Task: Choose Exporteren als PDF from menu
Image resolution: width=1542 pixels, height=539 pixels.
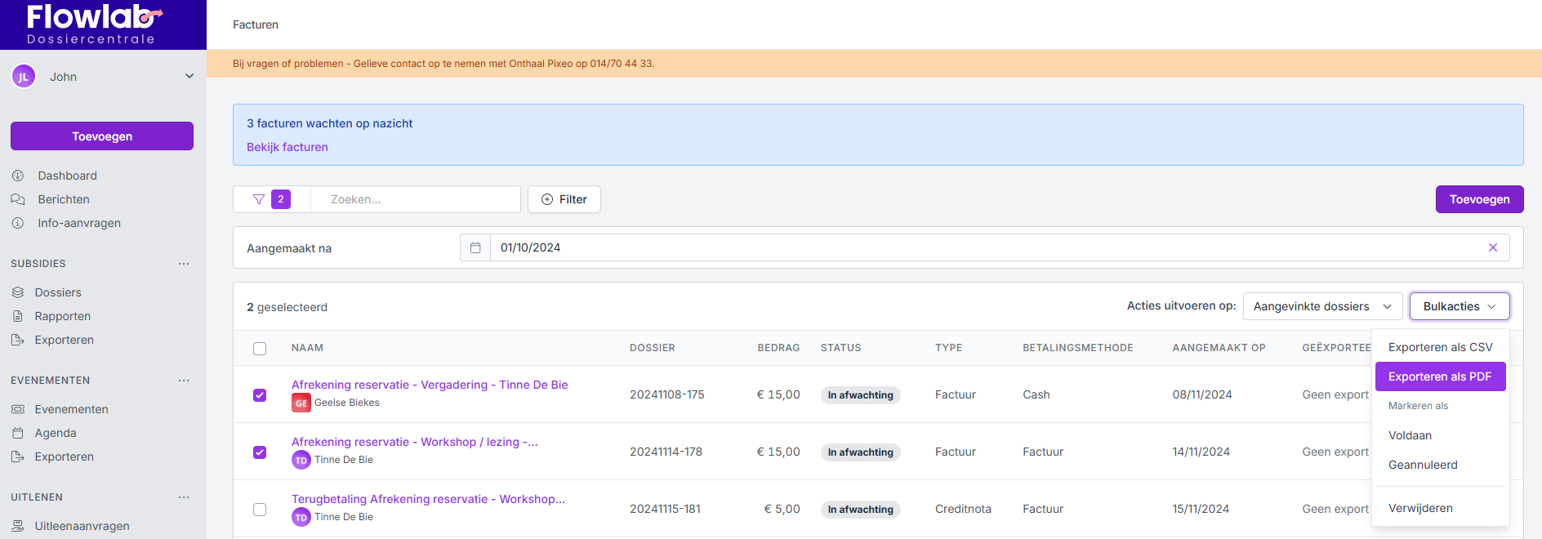Action: pyautogui.click(x=1439, y=376)
